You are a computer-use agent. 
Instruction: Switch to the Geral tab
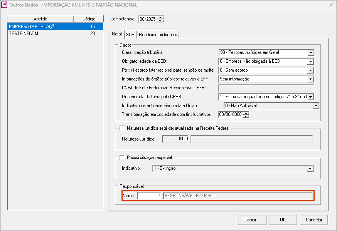117,34
